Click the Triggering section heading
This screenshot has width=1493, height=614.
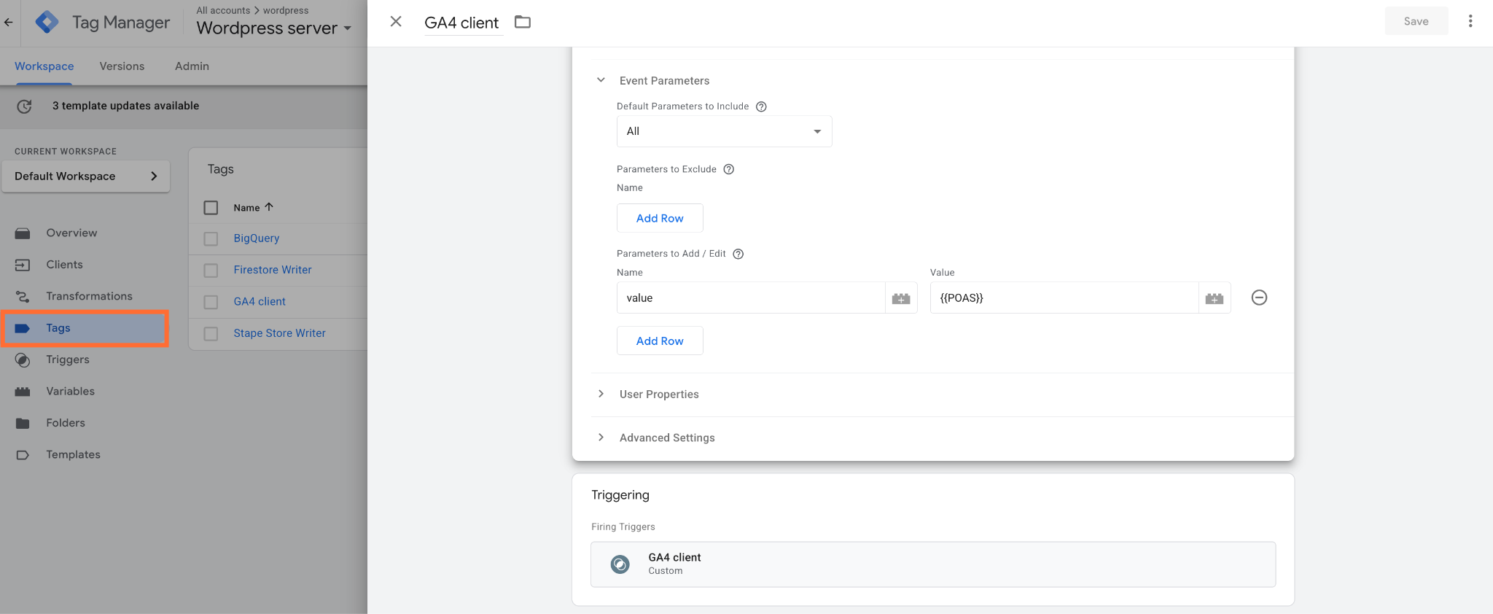pyautogui.click(x=620, y=495)
